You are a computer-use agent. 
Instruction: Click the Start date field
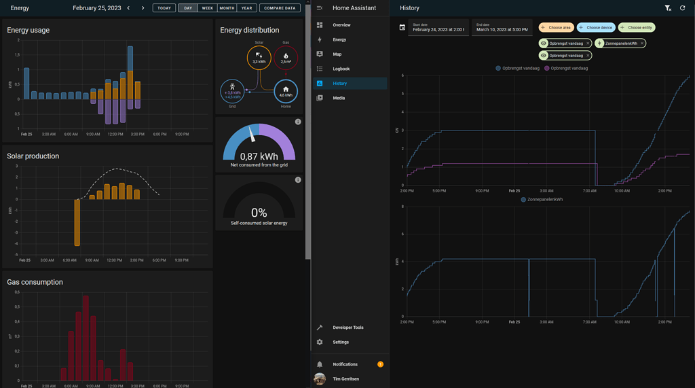438,28
